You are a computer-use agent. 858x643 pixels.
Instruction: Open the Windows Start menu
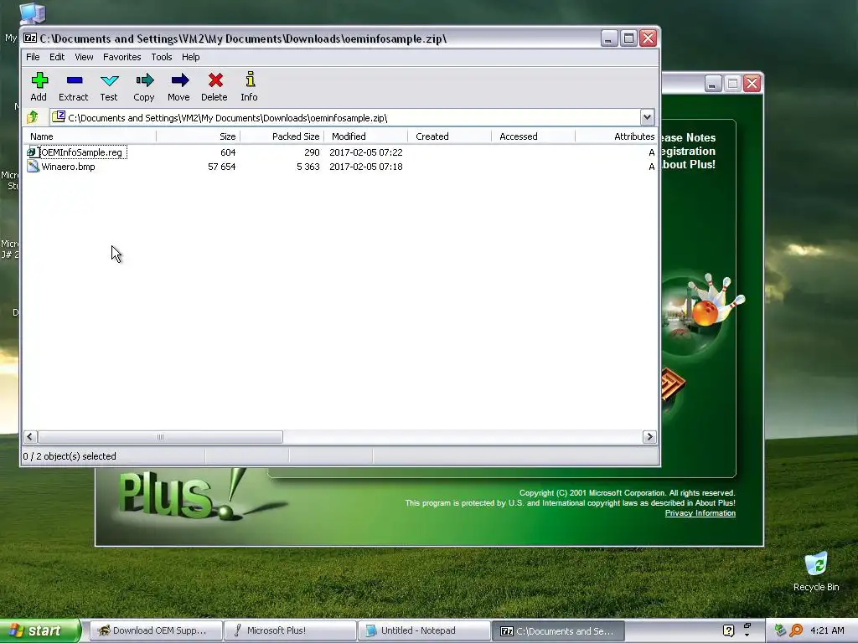pos(40,630)
